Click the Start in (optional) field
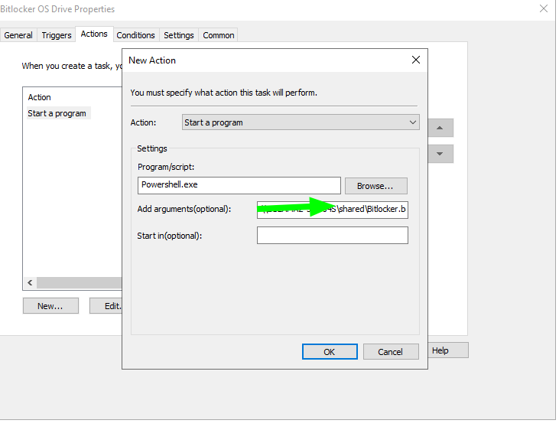Screen dimensions: 559x430 pos(332,236)
